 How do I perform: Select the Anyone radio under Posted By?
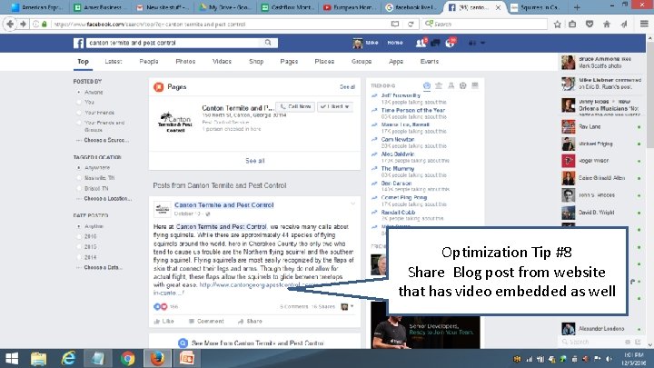[x=79, y=92]
